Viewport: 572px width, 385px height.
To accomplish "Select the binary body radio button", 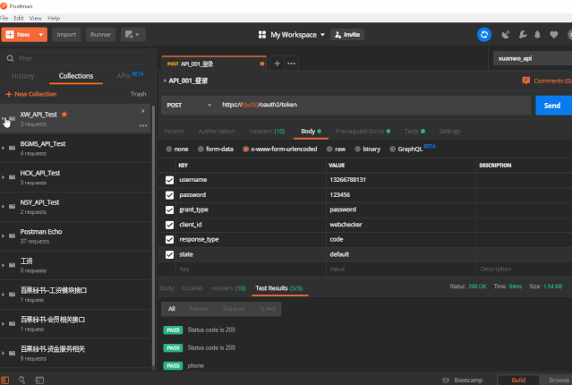I will coord(357,149).
